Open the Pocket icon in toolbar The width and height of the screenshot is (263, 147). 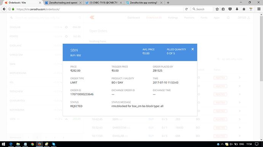[x=230, y=9]
